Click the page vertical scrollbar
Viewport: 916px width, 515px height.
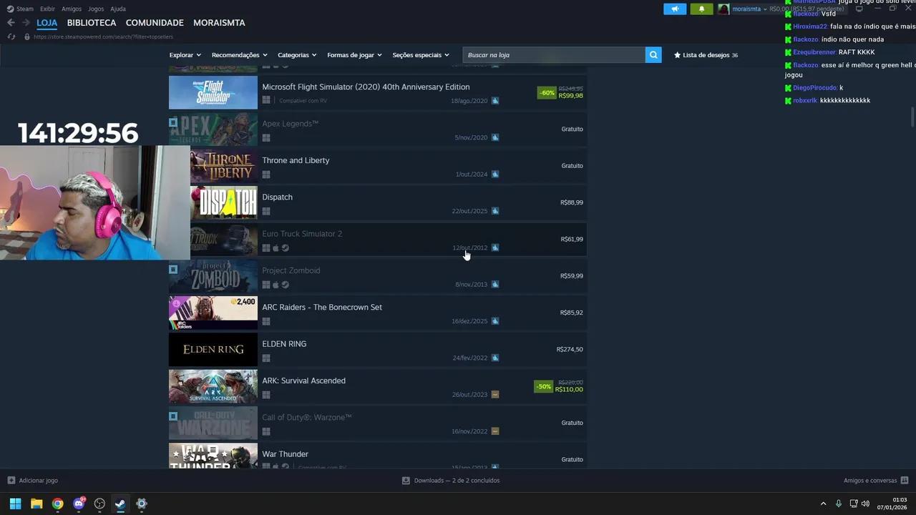(912, 116)
